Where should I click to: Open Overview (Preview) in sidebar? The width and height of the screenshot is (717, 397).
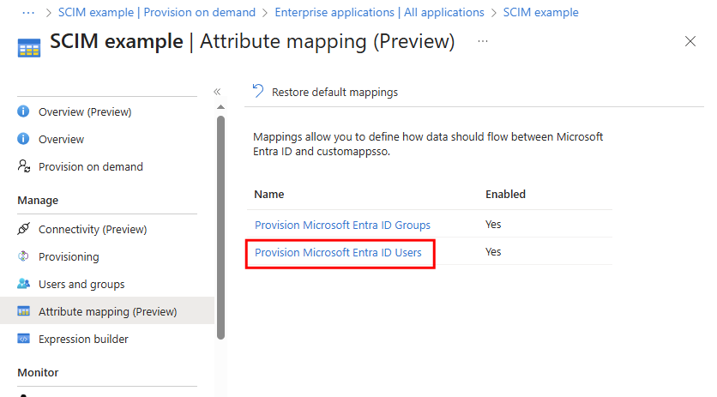[x=85, y=112]
